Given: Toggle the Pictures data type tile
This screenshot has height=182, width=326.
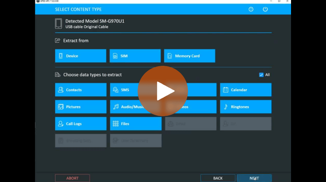Looking at the screenshot, I should pos(80,107).
